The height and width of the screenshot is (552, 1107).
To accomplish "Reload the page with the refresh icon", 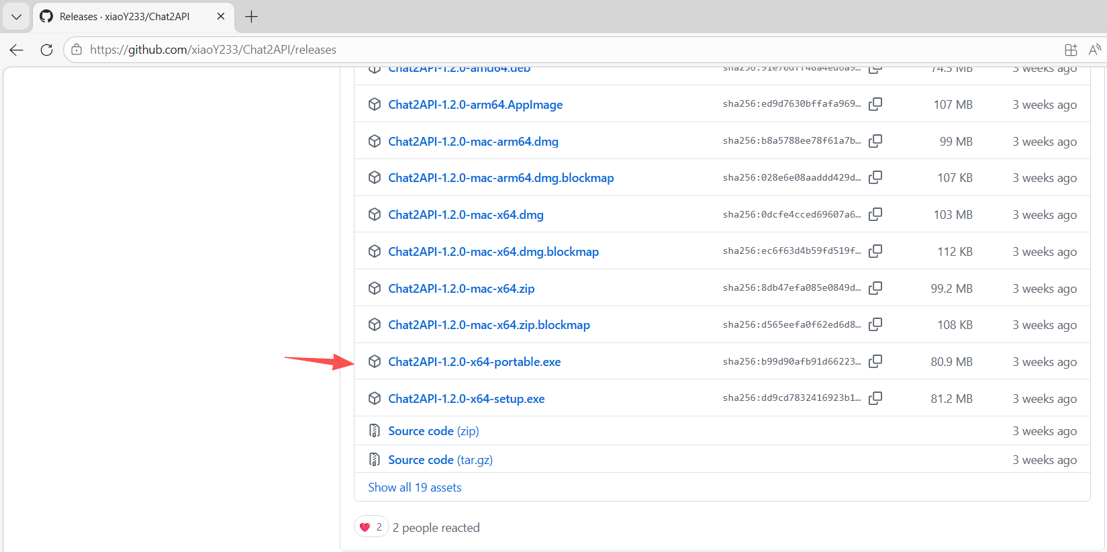I will pyautogui.click(x=46, y=50).
